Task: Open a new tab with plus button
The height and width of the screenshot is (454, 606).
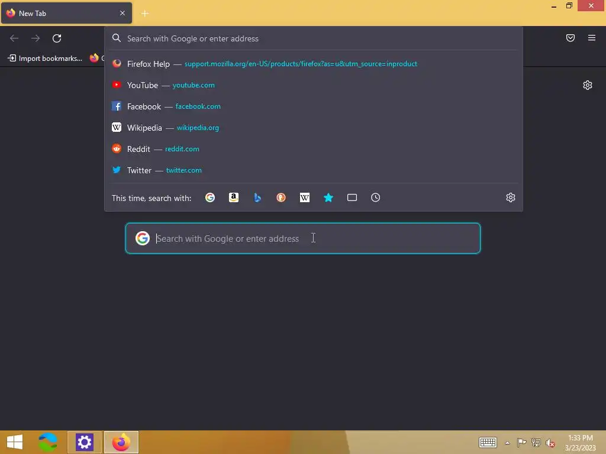Action: (145, 14)
